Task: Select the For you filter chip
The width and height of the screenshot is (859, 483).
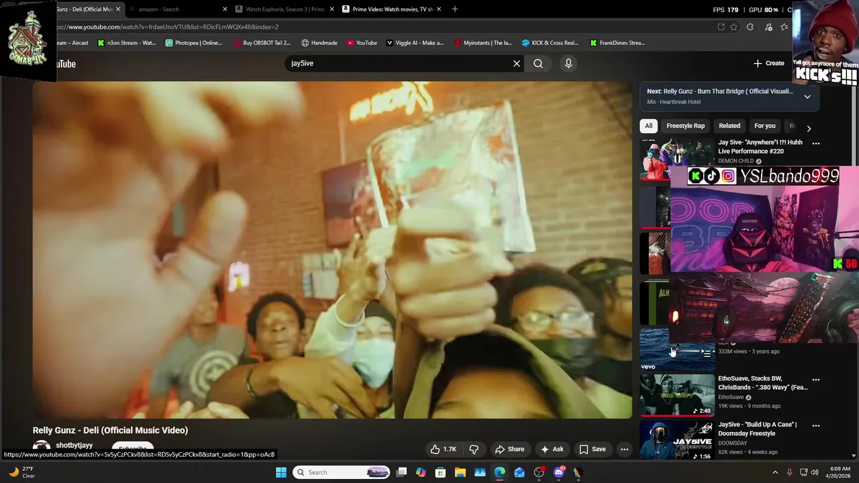Action: coord(764,125)
